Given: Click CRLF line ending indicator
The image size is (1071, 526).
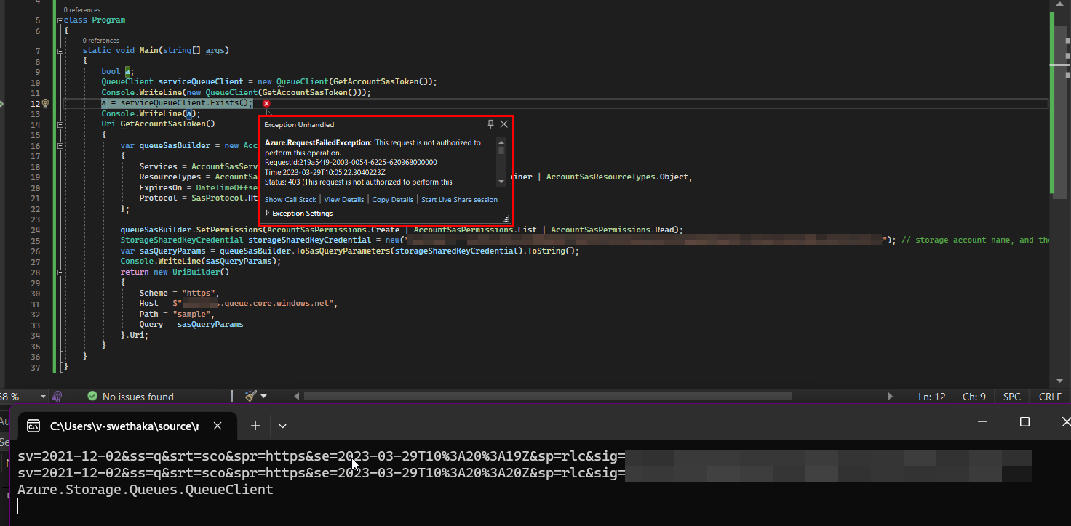Looking at the screenshot, I should pos(1050,397).
